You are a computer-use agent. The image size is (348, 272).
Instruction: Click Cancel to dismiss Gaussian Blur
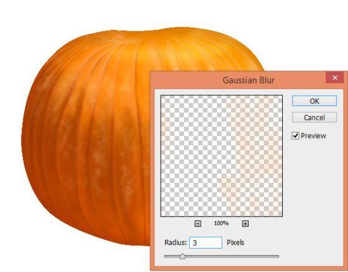(314, 117)
